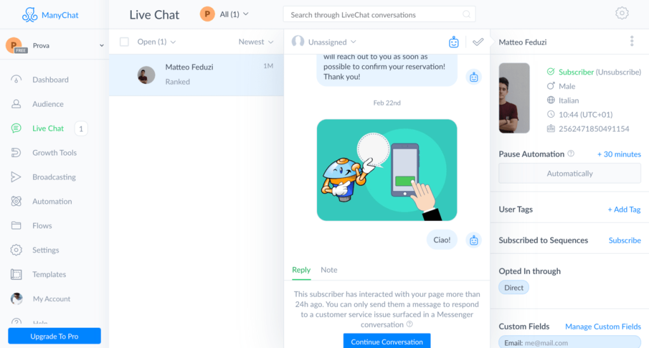The width and height of the screenshot is (649, 348).
Task: Tick the select-all conversations checkbox
Action: [124, 42]
